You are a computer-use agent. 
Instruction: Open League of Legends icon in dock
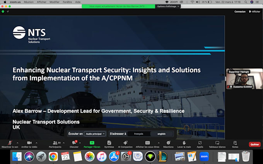coord(162,157)
